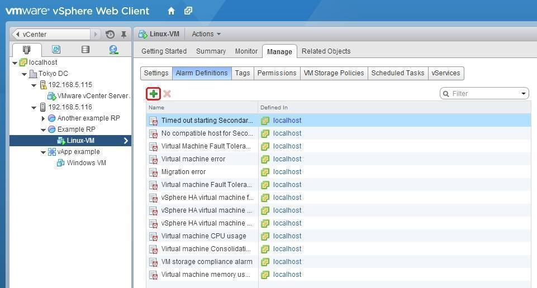Click the Tokyo DC datacenter icon
The image size is (537, 288).
33,74
